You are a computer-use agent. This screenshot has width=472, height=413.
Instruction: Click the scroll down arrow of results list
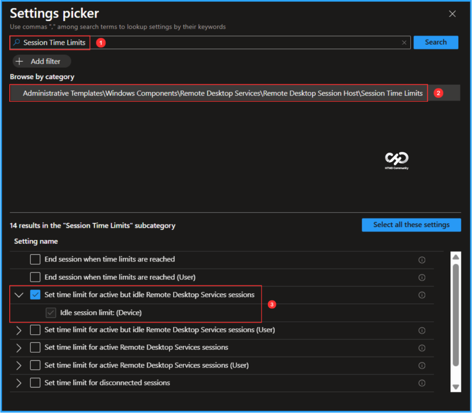pyautogui.click(x=456, y=387)
